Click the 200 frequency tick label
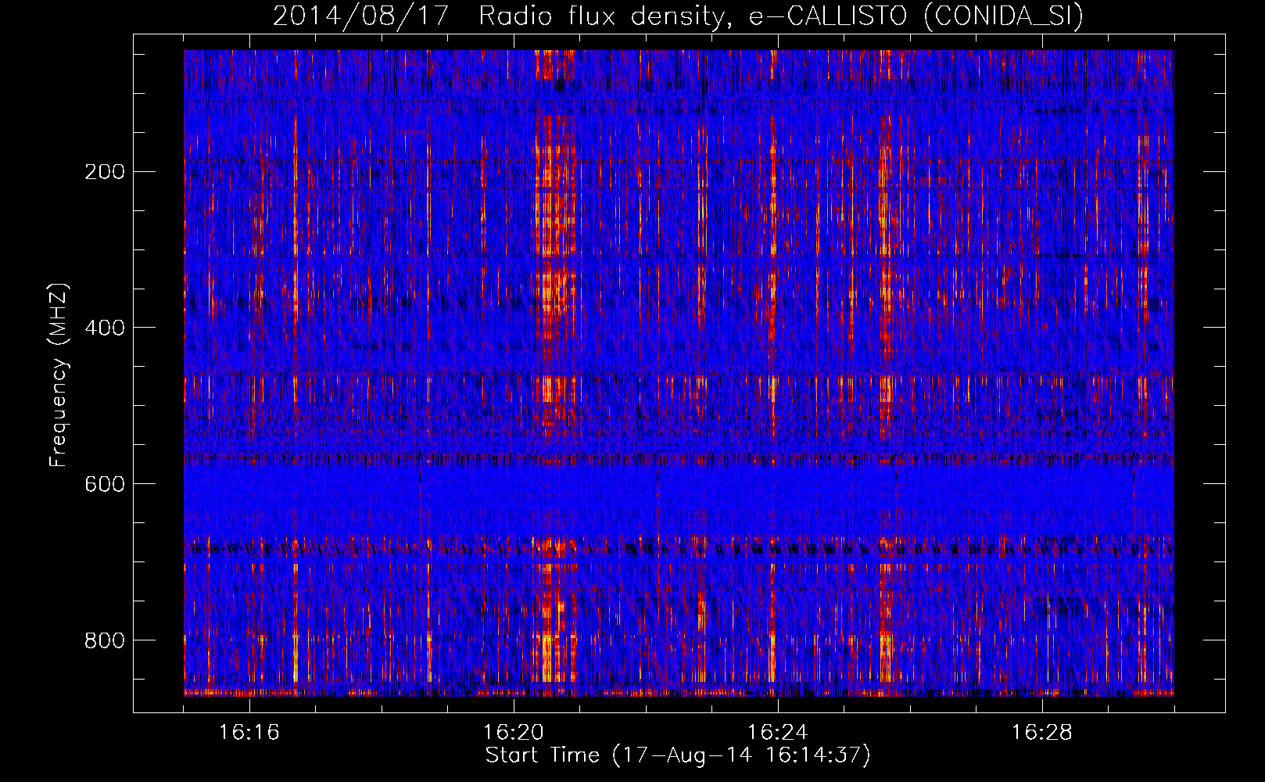Viewport: 1265px width, 782px height. pos(105,172)
